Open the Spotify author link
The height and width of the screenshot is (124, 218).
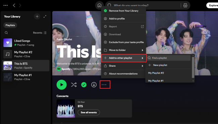(66, 69)
